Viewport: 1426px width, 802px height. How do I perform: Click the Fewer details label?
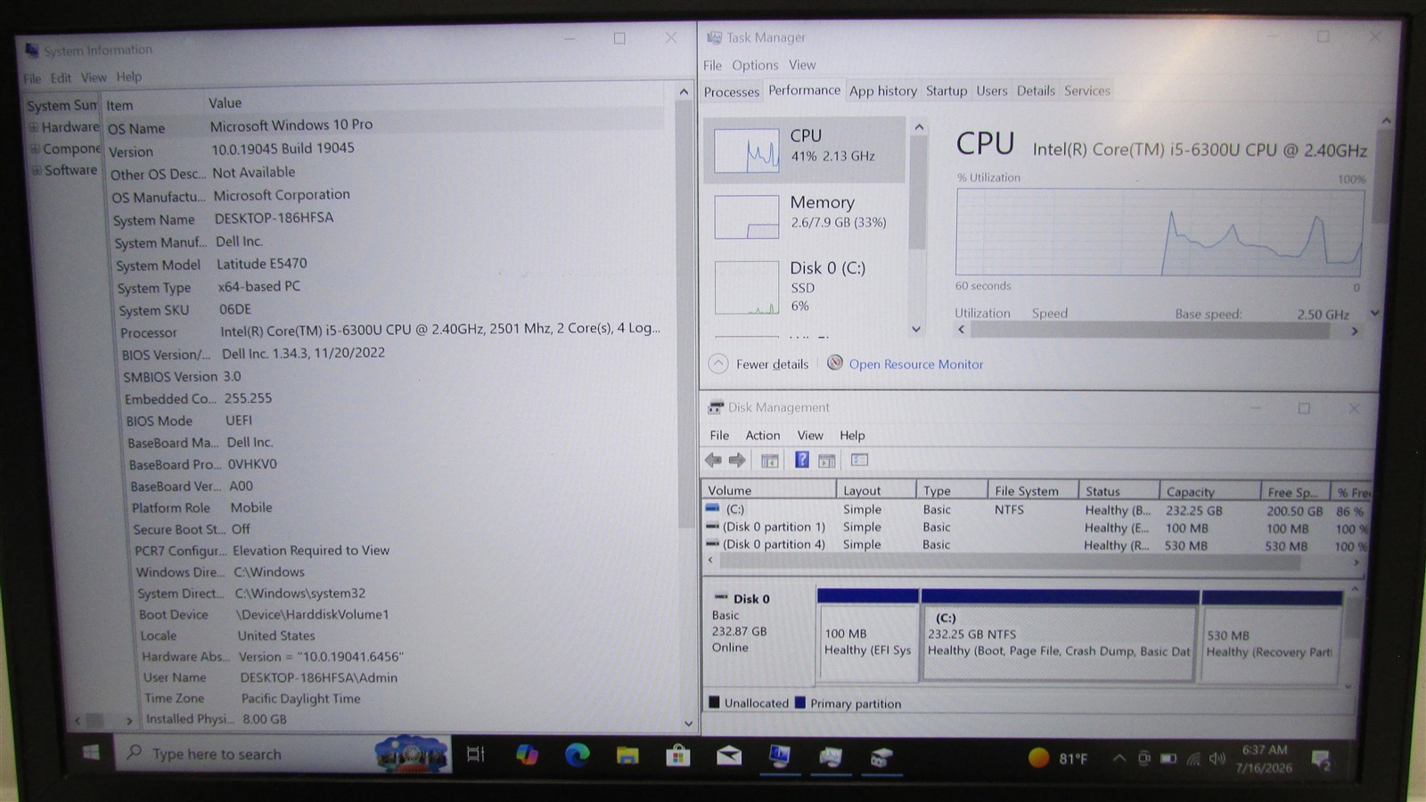pyautogui.click(x=773, y=364)
